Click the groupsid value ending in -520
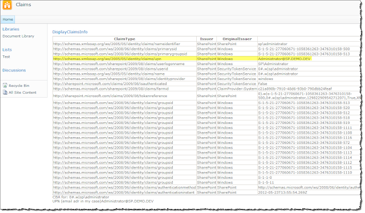Screen dimensions: 365x213 [x=304, y=108]
